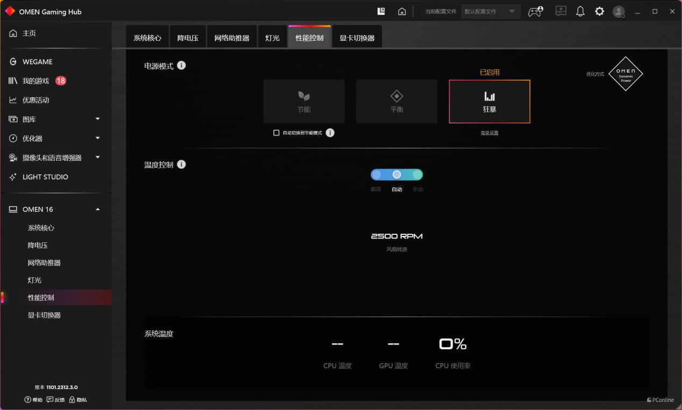Expand the 图库 sidebar section
Image resolution: width=682 pixels, height=410 pixels.
click(97, 119)
